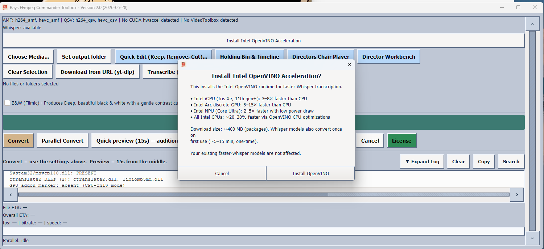The height and width of the screenshot is (249, 544).
Task: Click the 'fps | bitrate | speed' status line
Action: (35, 223)
